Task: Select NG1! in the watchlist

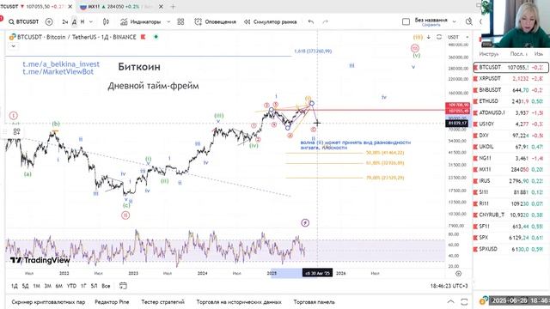Action: click(x=511, y=158)
